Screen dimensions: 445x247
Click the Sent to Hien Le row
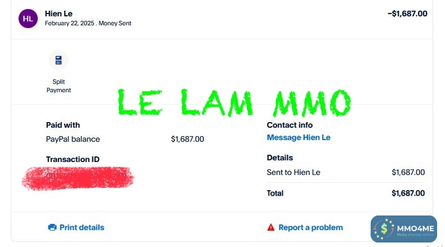tap(293, 172)
